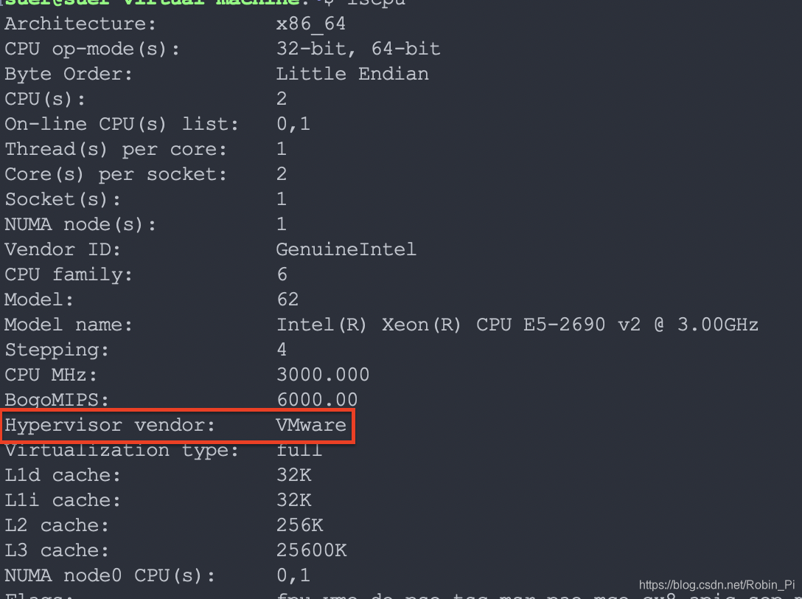Click the BogoMIPS 6000.00 value
This screenshot has width=802, height=599.
(317, 399)
